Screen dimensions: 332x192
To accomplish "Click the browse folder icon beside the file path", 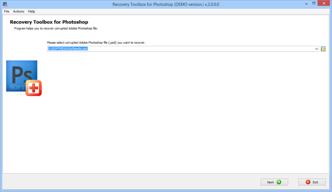I will (323, 49).
